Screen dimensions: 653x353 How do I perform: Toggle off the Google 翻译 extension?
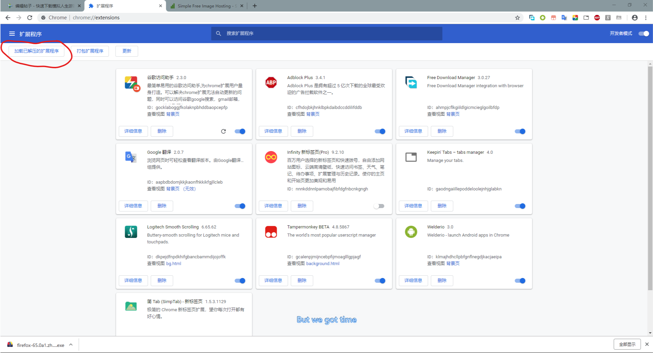click(240, 206)
